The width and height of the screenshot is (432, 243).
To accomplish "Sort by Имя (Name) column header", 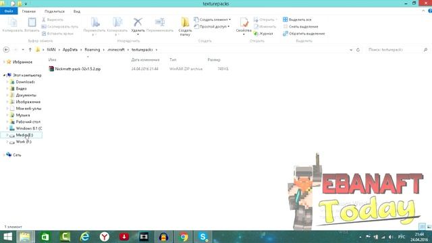I will coord(53,60).
